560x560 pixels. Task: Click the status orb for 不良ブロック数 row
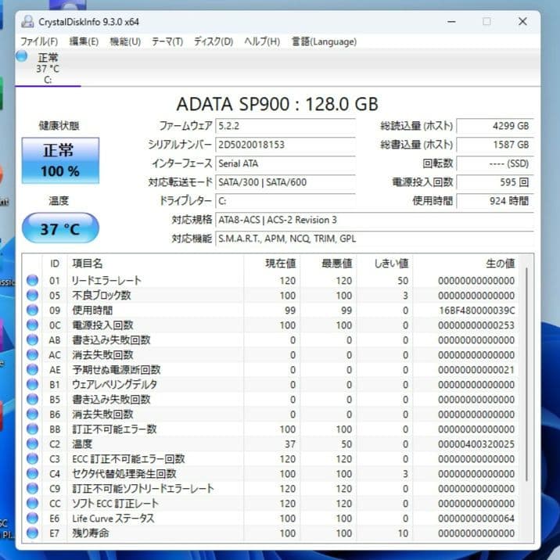click(33, 296)
